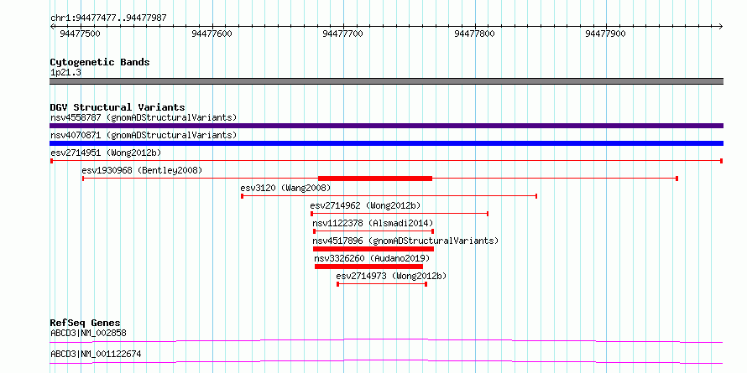Image resolution: width=747 pixels, height=373 pixels.
Task: Select ruler position 94477800
Action: coord(474,34)
